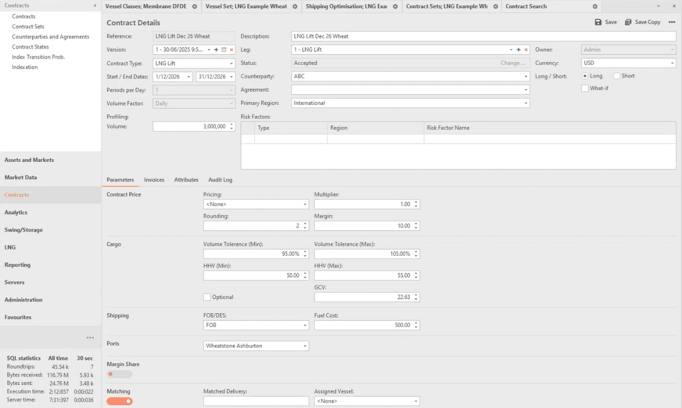Click the Save disk icon

pos(598,22)
